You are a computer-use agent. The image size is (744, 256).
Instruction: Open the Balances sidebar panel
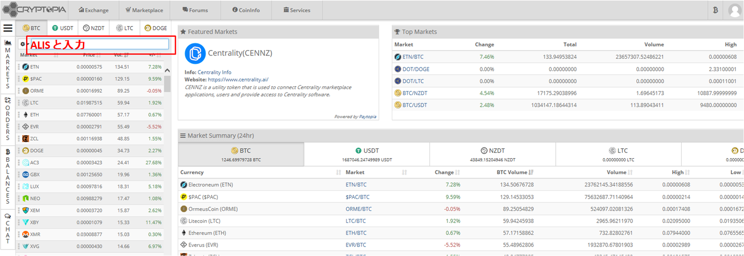point(8,176)
